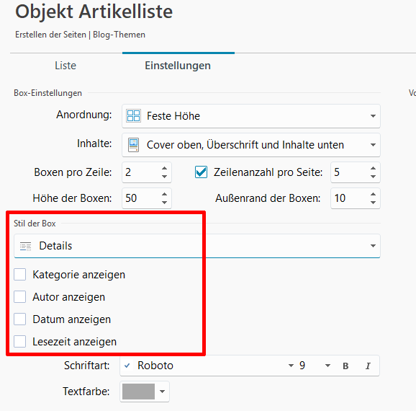Switch to the Liste tab
The width and height of the screenshot is (416, 411).
click(x=65, y=66)
